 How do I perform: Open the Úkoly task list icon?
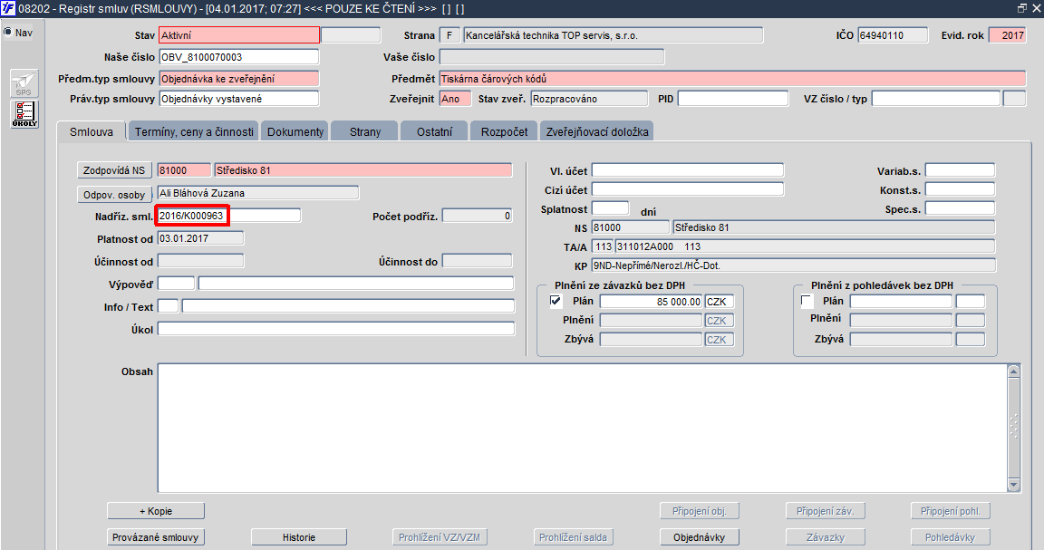(x=24, y=114)
